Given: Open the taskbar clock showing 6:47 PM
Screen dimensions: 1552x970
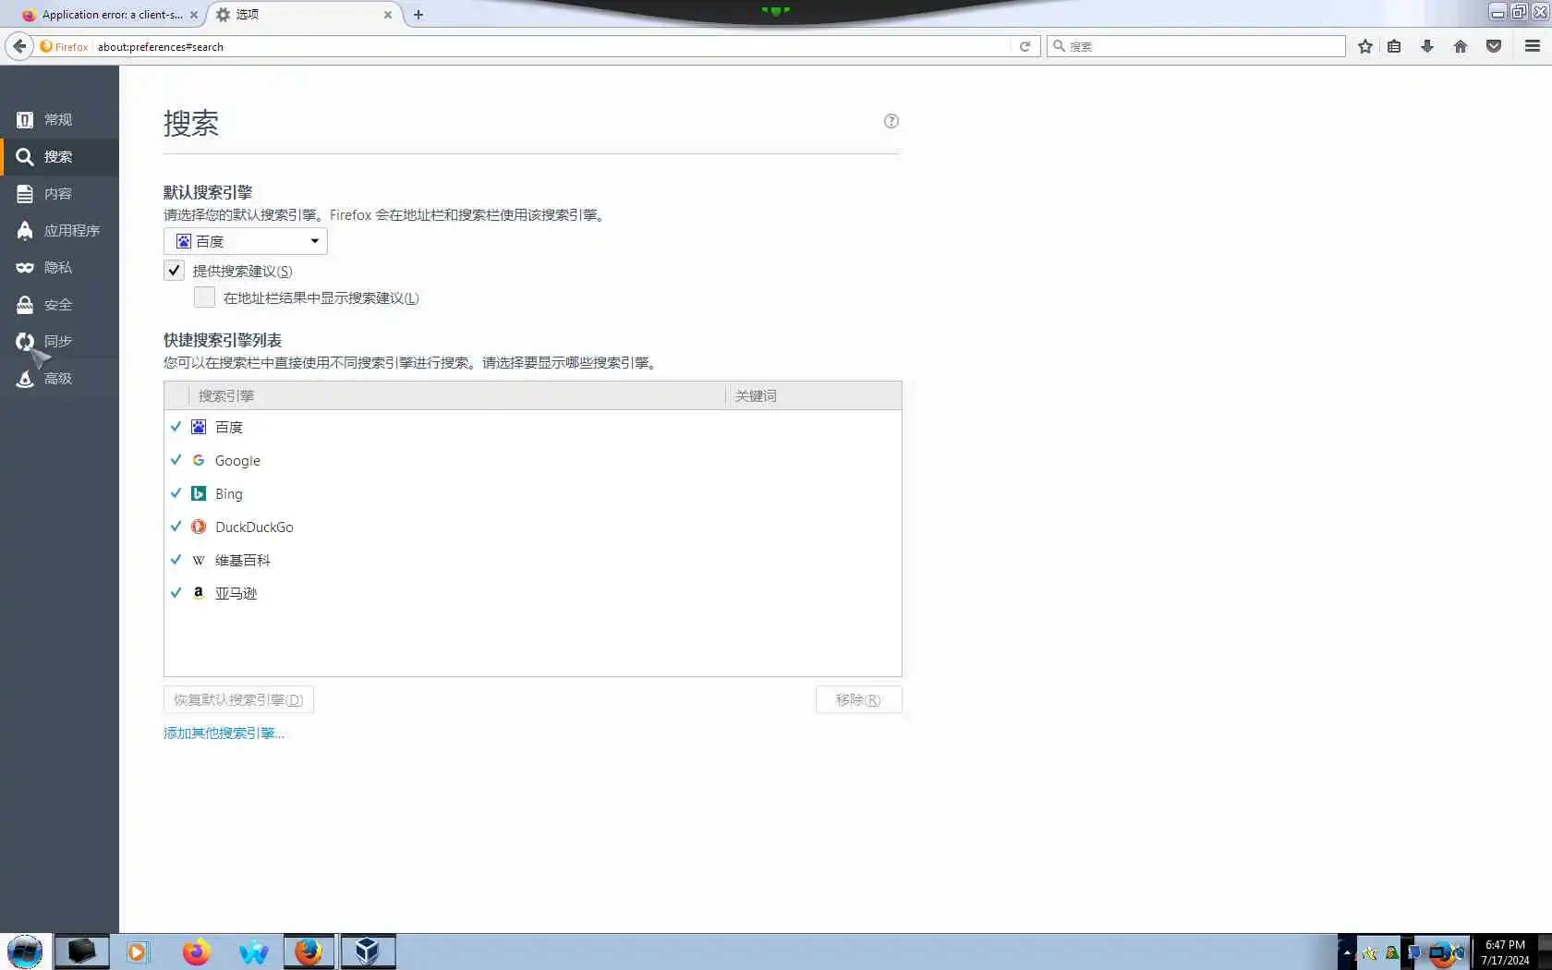Looking at the screenshot, I should click(x=1505, y=952).
